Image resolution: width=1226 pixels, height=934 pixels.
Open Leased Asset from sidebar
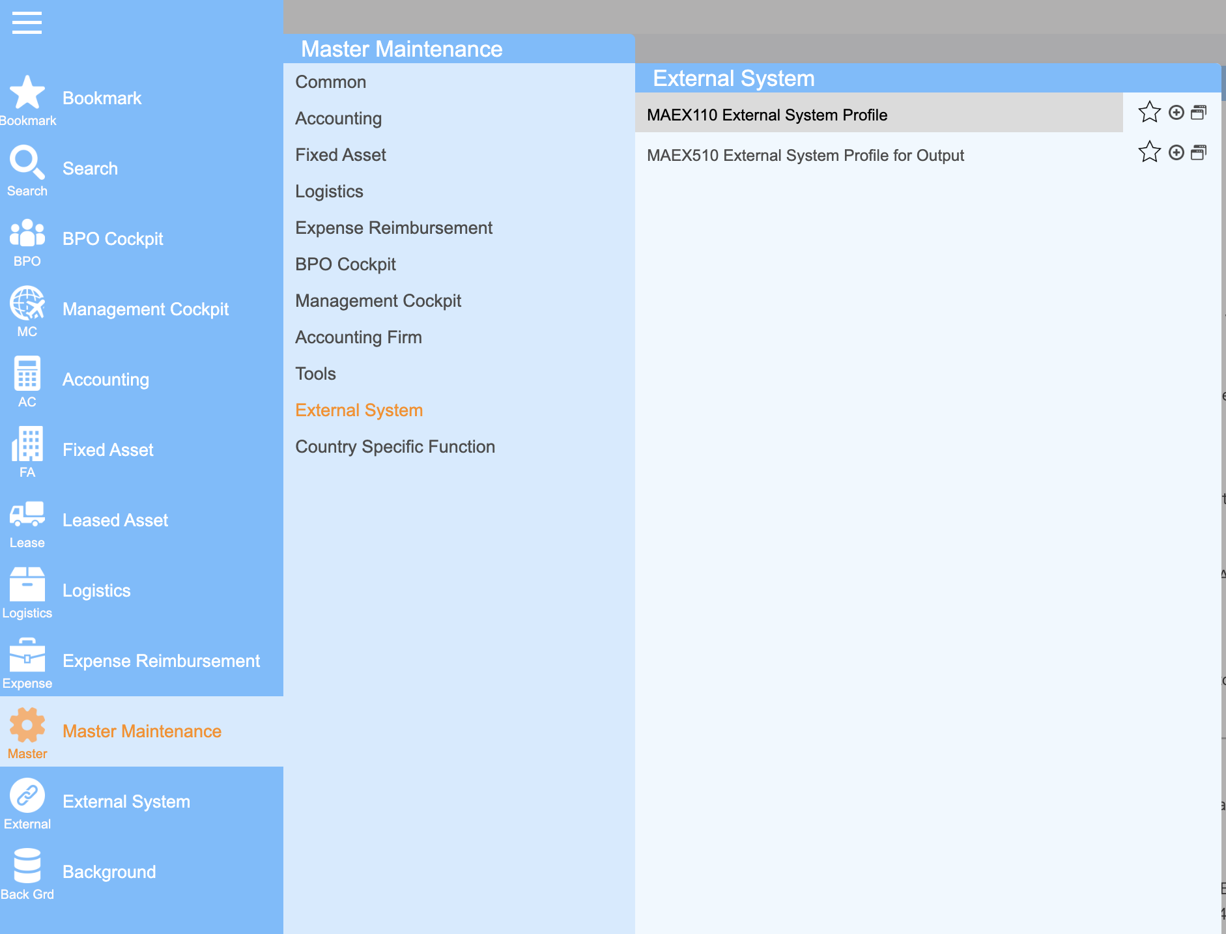115,520
